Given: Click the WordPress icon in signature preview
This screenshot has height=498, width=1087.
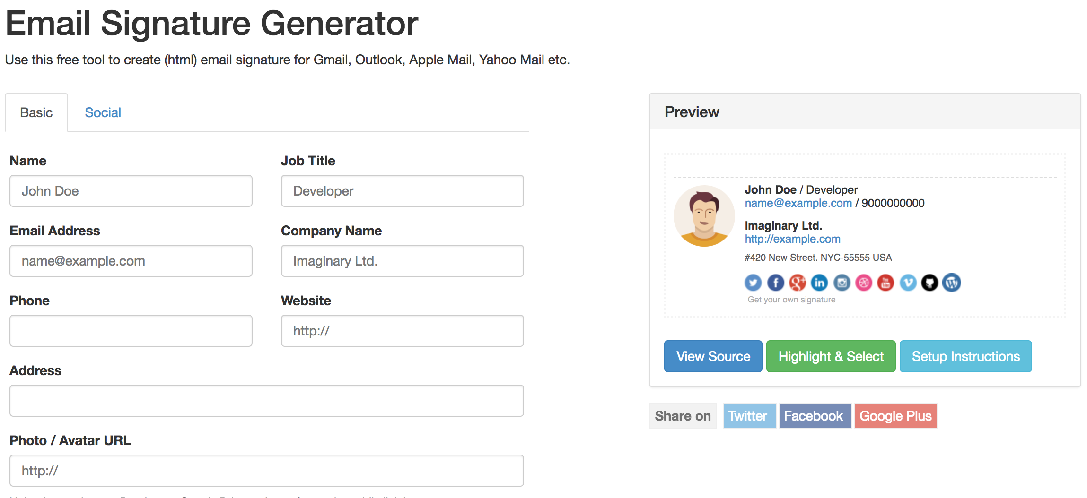Looking at the screenshot, I should pyautogui.click(x=952, y=283).
